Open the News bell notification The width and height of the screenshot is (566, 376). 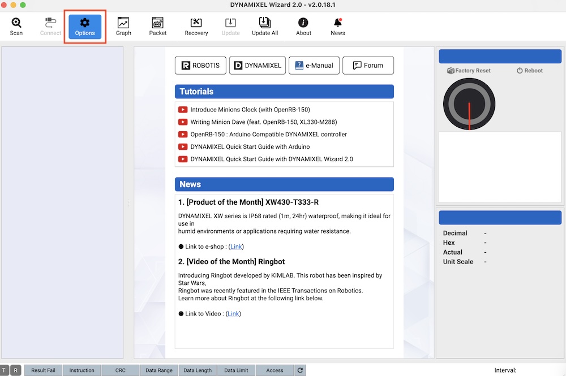coord(338,27)
